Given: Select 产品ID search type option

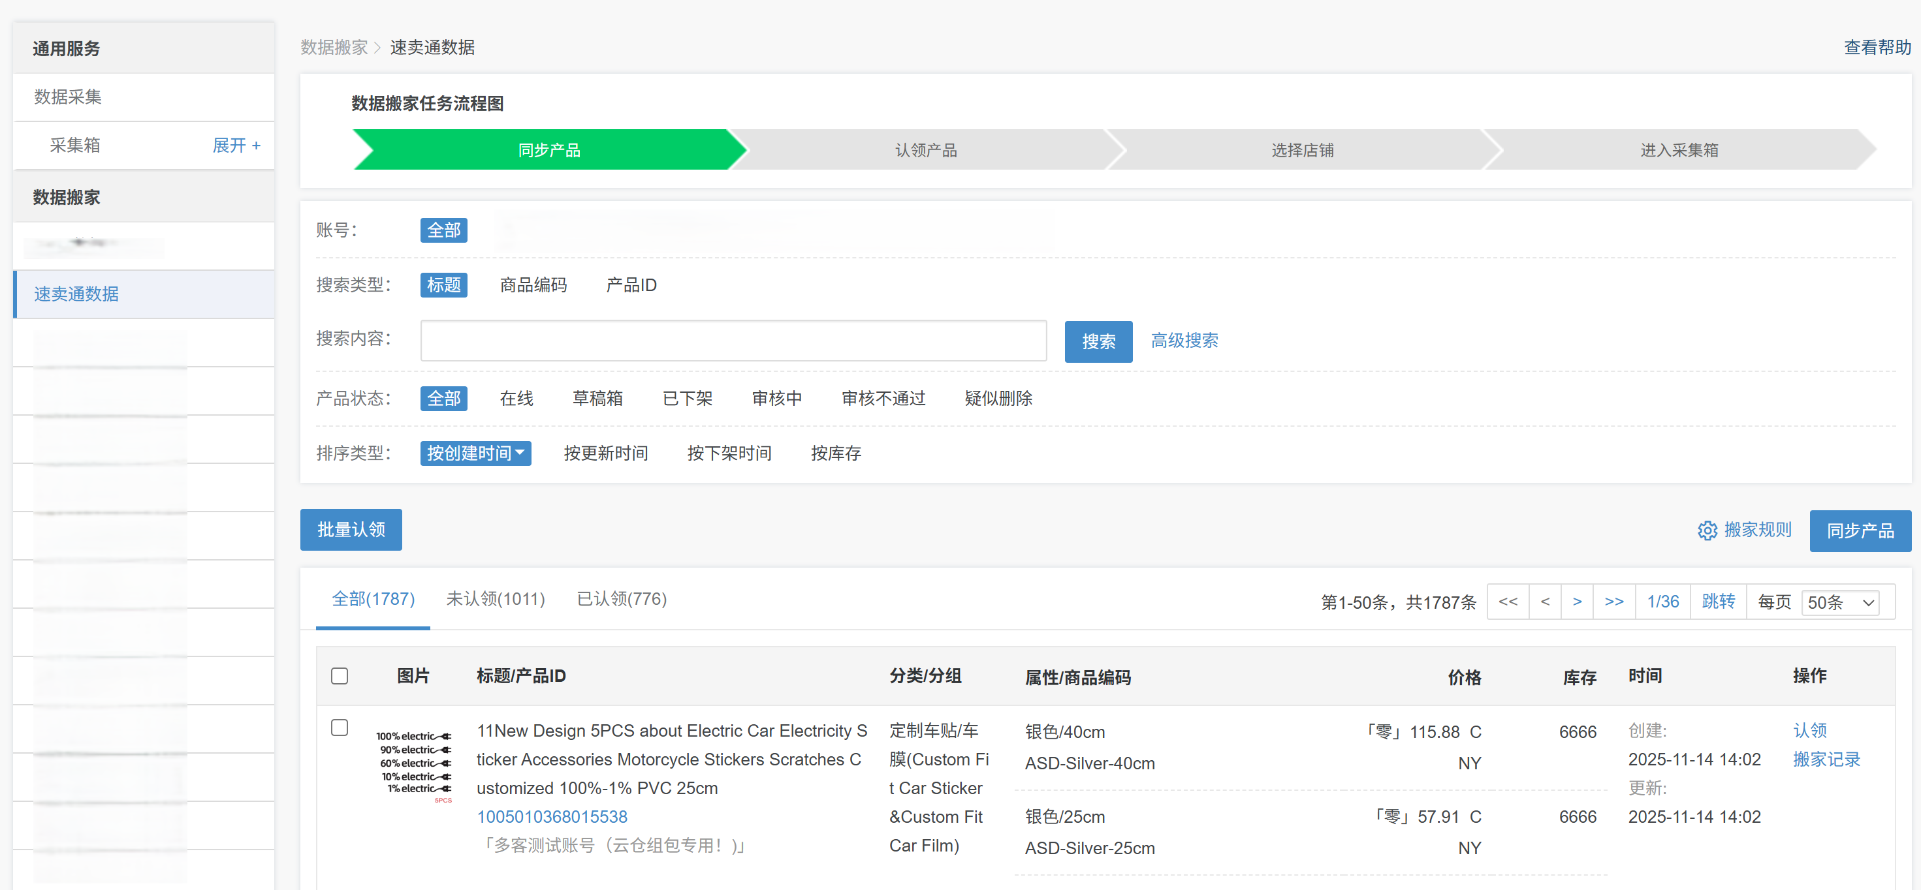Looking at the screenshot, I should (x=631, y=284).
